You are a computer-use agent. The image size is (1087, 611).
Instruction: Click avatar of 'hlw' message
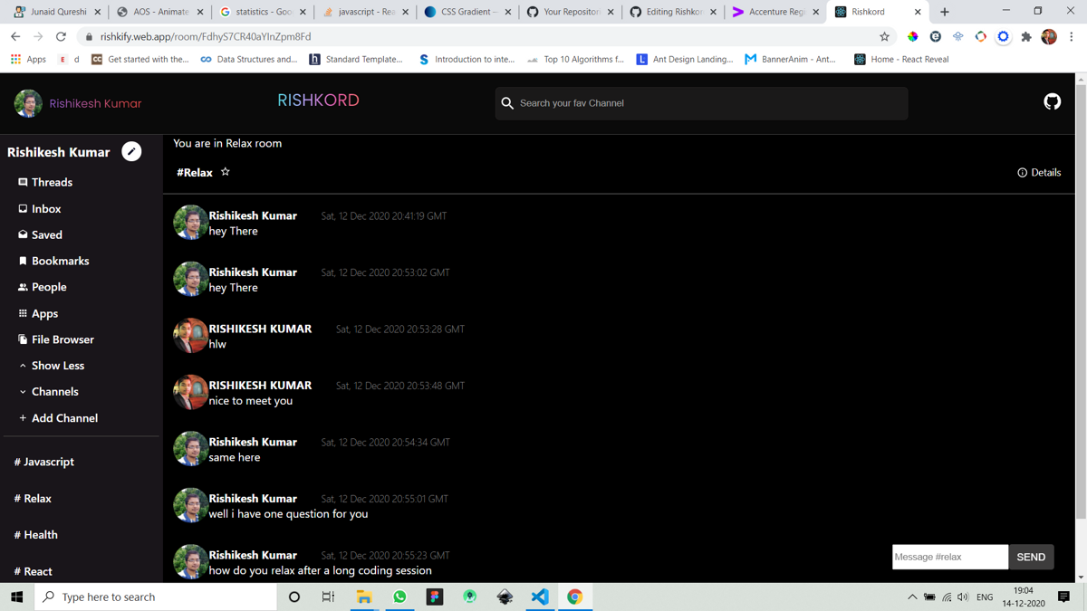190,336
